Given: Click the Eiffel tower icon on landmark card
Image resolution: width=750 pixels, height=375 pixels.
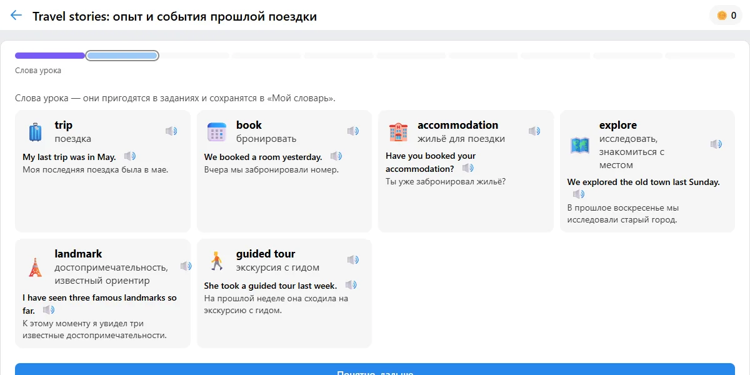Looking at the screenshot, I should pyautogui.click(x=35, y=267).
